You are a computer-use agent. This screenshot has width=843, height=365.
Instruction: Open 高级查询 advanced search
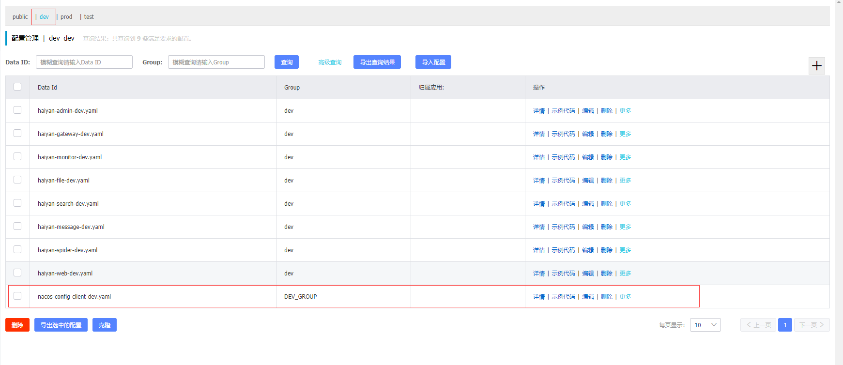pyautogui.click(x=330, y=62)
